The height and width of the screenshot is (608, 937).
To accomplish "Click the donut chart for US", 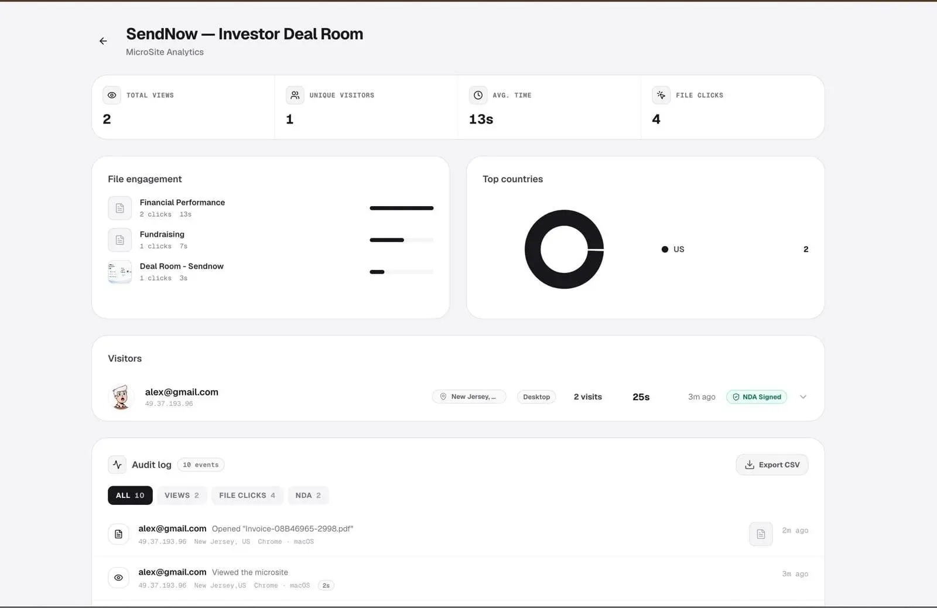I will point(564,249).
